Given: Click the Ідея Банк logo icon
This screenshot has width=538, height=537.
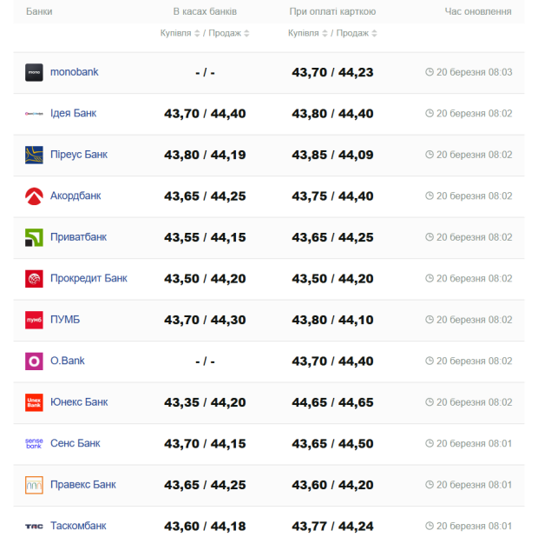Looking at the screenshot, I should point(34,114).
